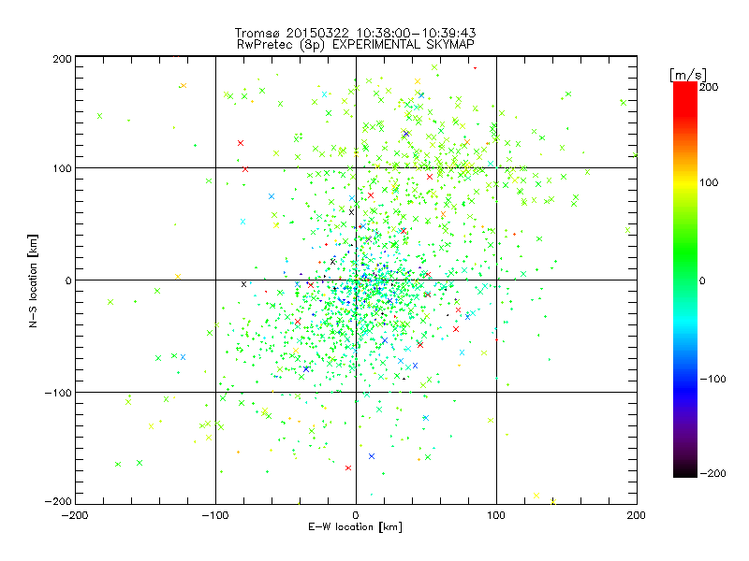Viewport: 749px width, 561px height.
Task: Click the '-100' y-axis tick label
Action: point(58,393)
